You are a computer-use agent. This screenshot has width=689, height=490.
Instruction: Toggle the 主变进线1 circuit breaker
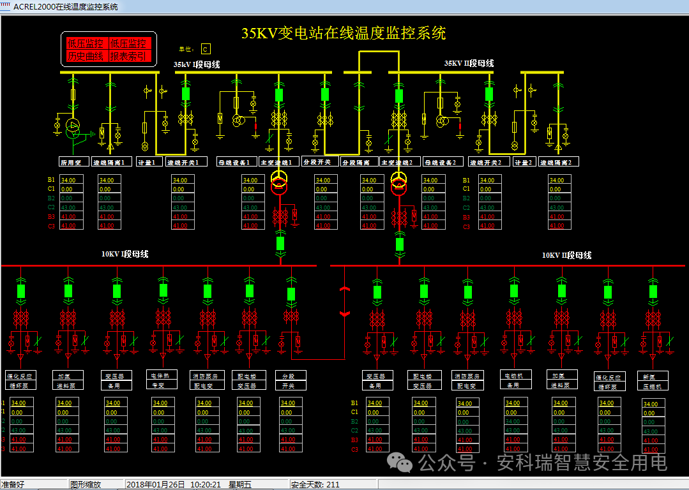(x=278, y=95)
